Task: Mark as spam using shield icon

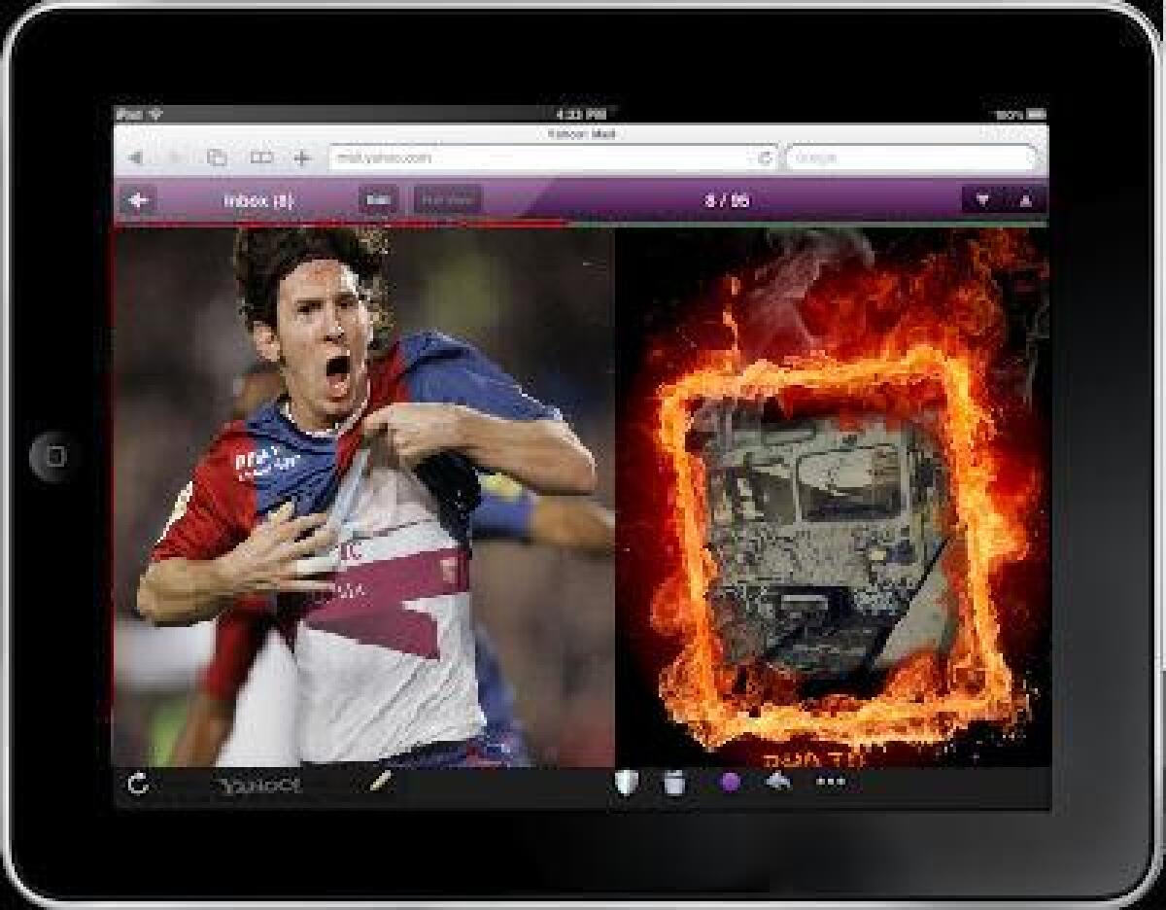Action: (626, 782)
